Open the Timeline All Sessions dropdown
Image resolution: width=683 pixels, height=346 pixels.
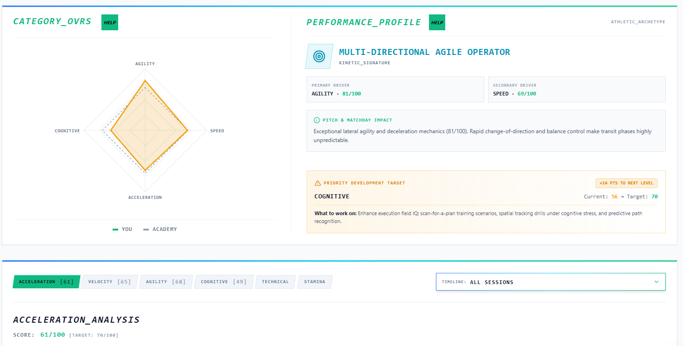click(551, 282)
